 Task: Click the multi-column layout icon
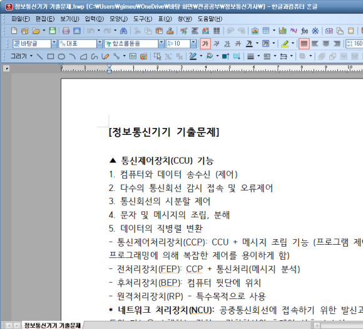(x=217, y=31)
